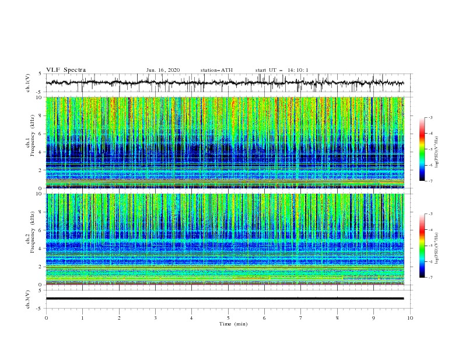This screenshot has width=462, height=357.
Task: Click inside the ch.1 spectrogram panel
Action: coord(225,142)
